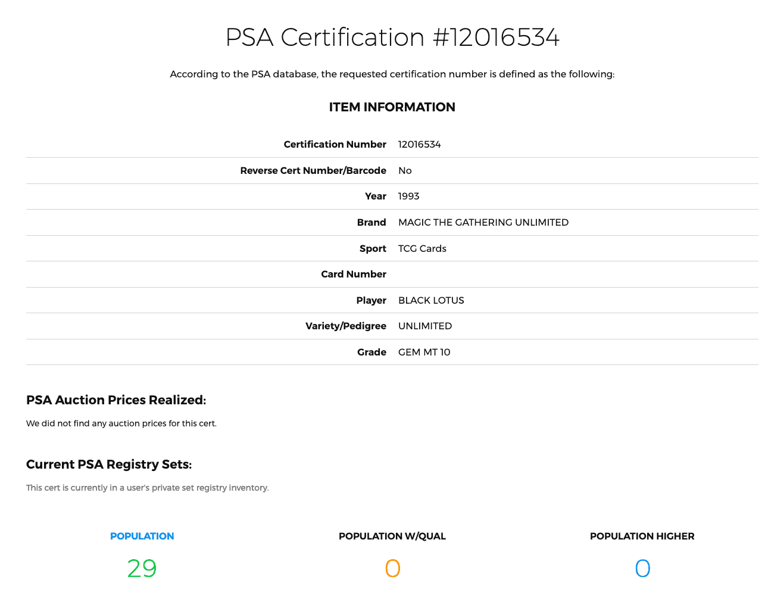Viewport: 768px width, 605px height.
Task: Click the Current PSA Registry Sets heading
Action: click(109, 464)
